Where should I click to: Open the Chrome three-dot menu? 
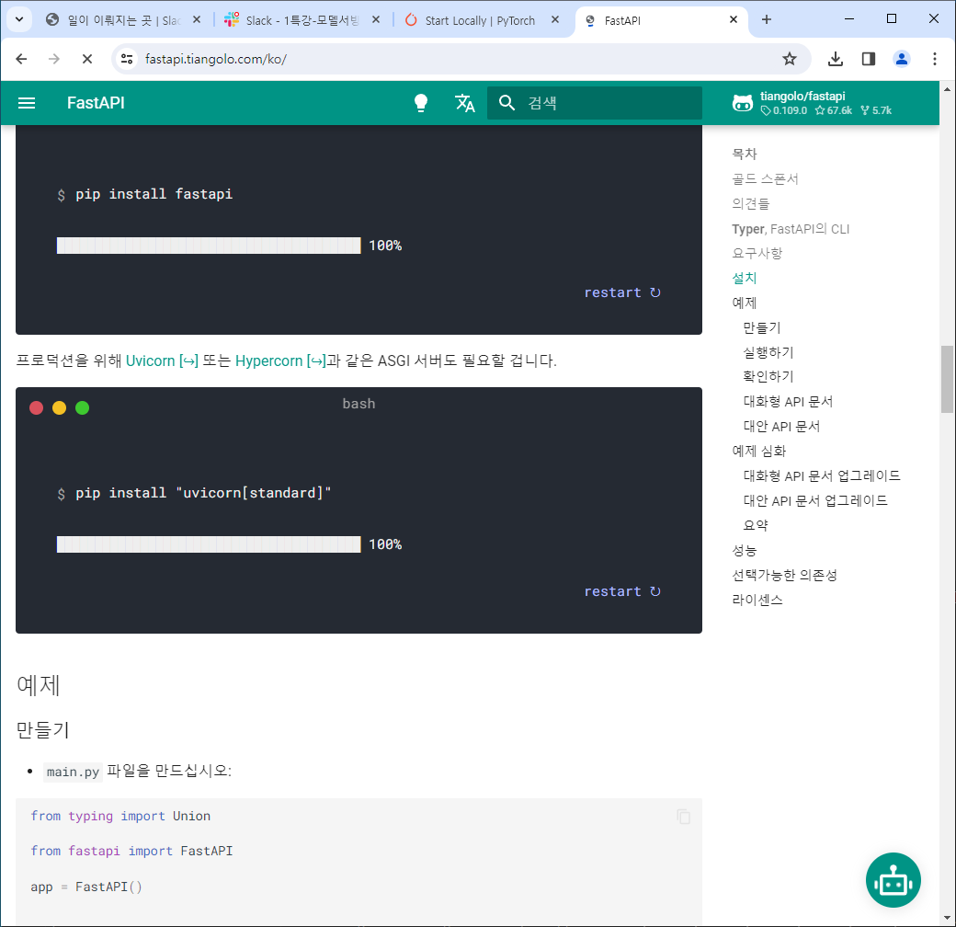point(935,59)
